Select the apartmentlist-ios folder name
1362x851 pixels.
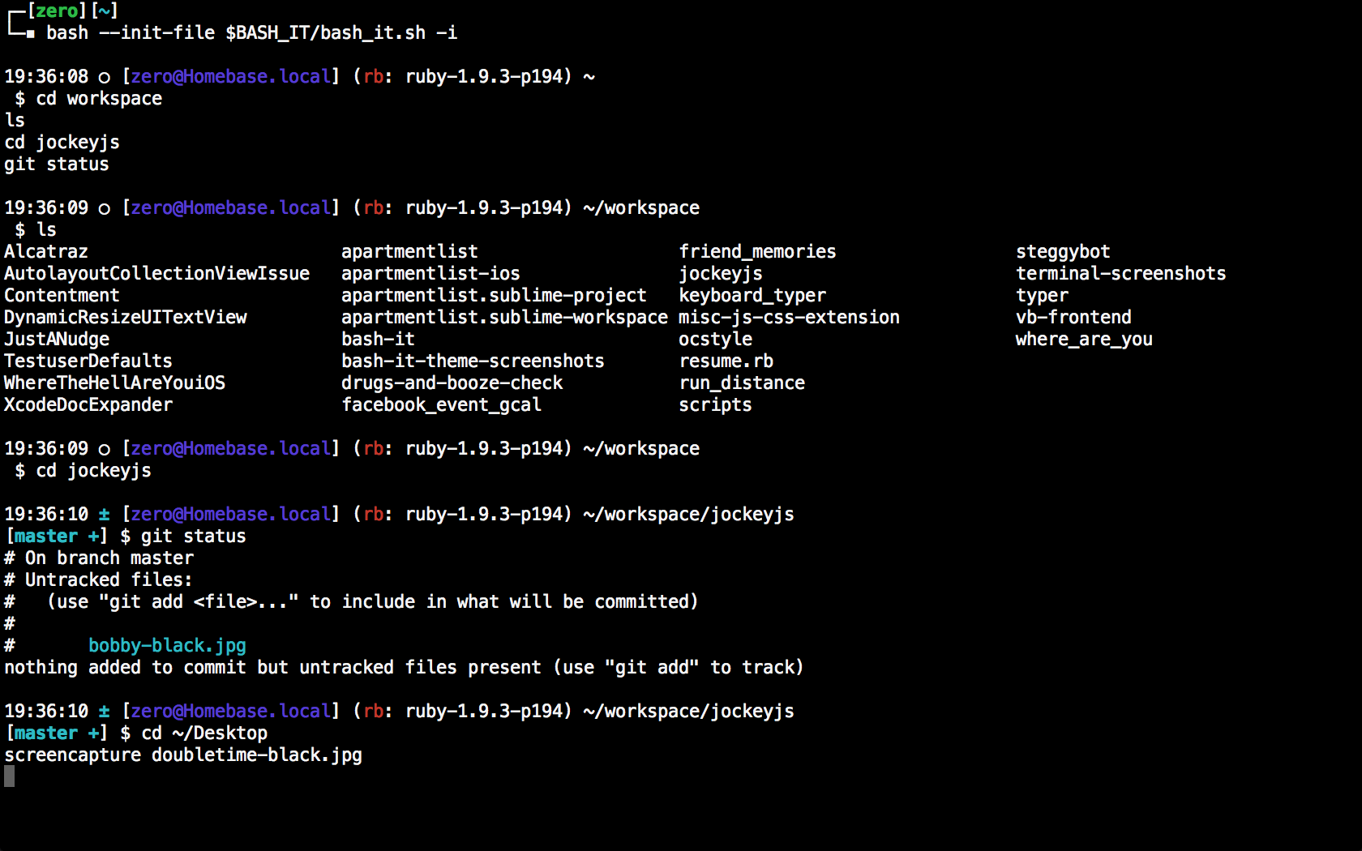click(x=430, y=274)
